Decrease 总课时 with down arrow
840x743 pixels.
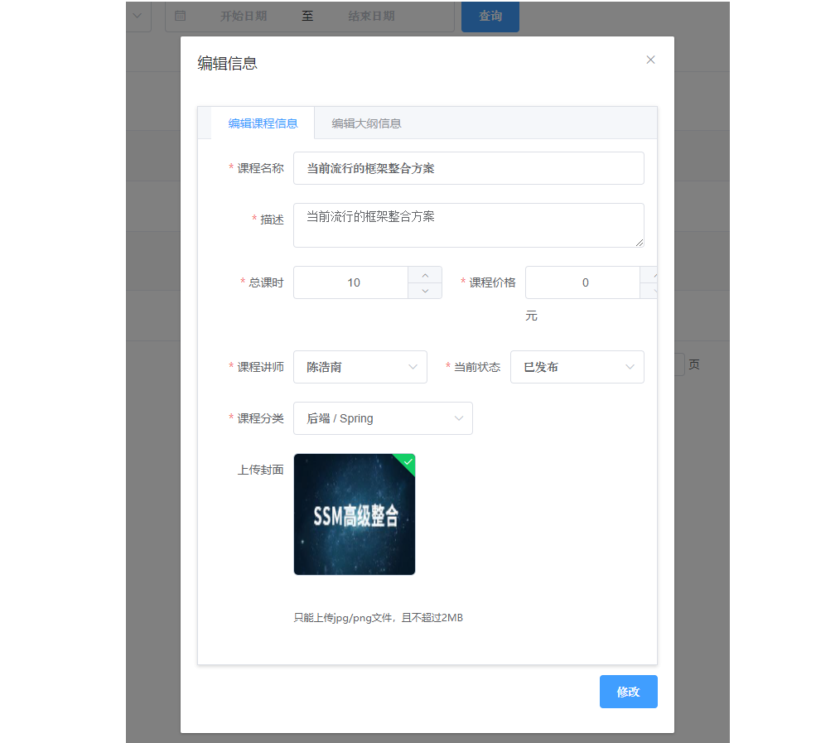pyautogui.click(x=425, y=291)
